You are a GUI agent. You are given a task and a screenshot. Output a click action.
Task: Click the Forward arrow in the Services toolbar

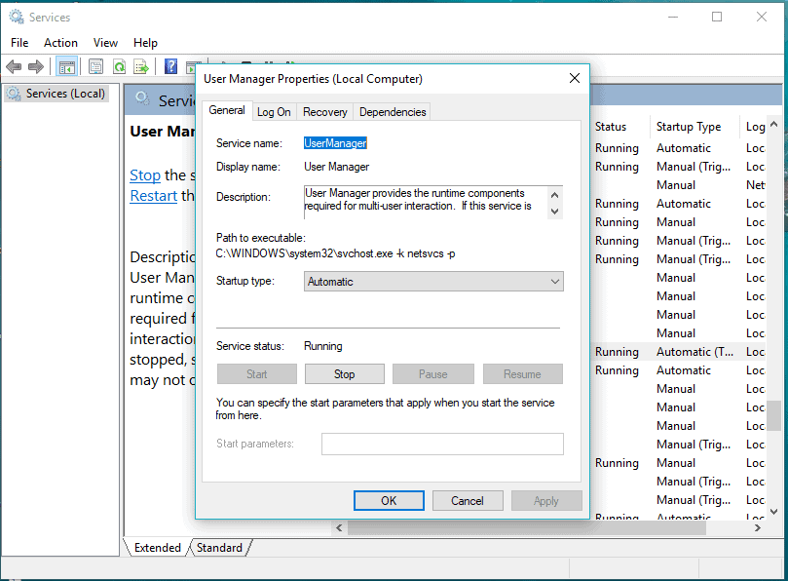[36, 66]
